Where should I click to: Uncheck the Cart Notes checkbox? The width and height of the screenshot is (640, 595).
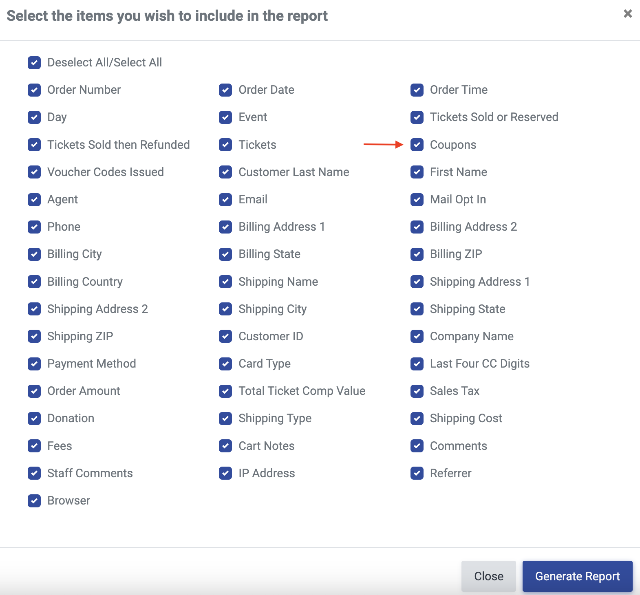tap(225, 446)
